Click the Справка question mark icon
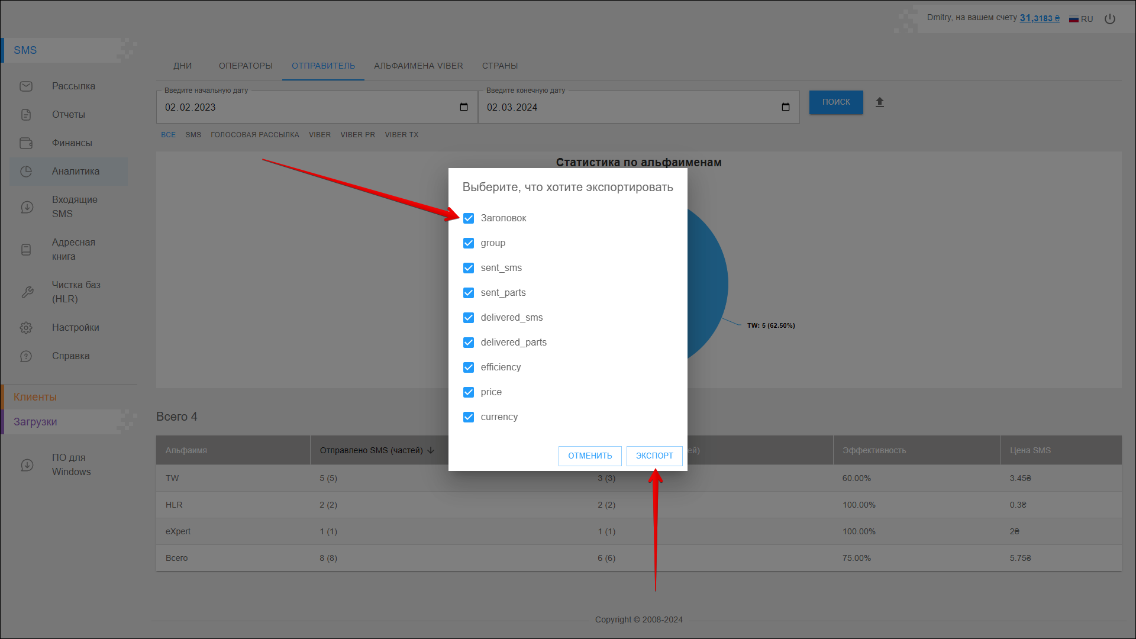This screenshot has height=639, width=1136. coord(26,356)
